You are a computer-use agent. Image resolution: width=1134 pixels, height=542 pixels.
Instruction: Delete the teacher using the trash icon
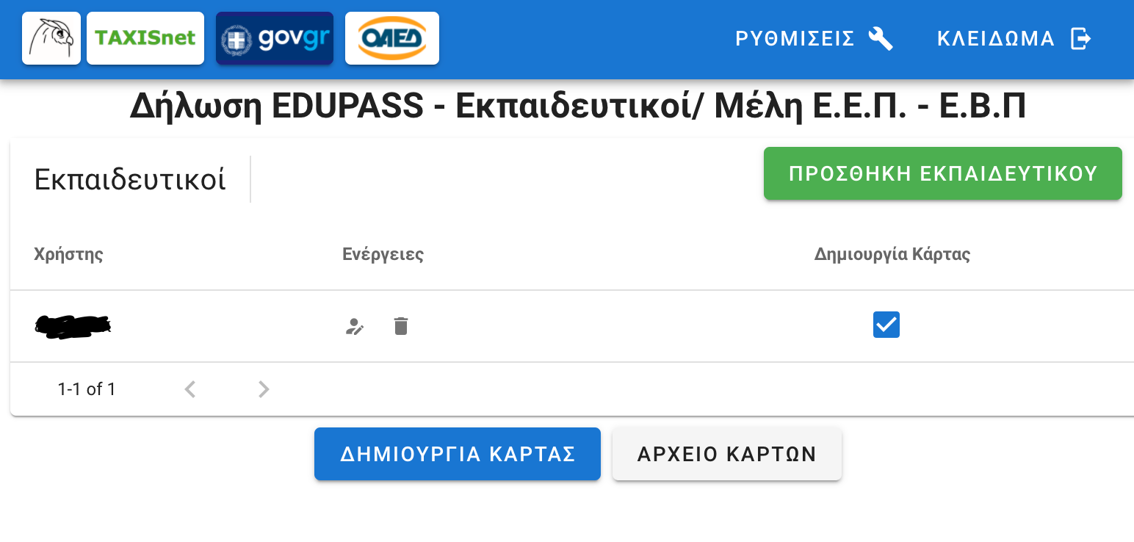(400, 326)
